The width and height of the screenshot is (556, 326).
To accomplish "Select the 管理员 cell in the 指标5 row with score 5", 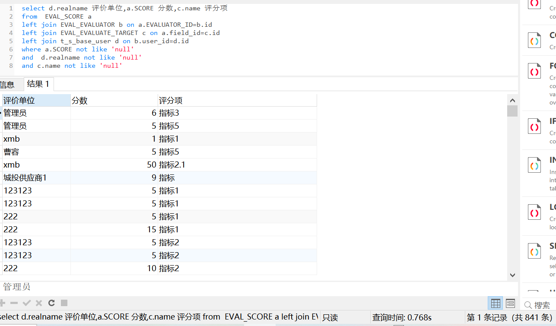I will 36,126.
